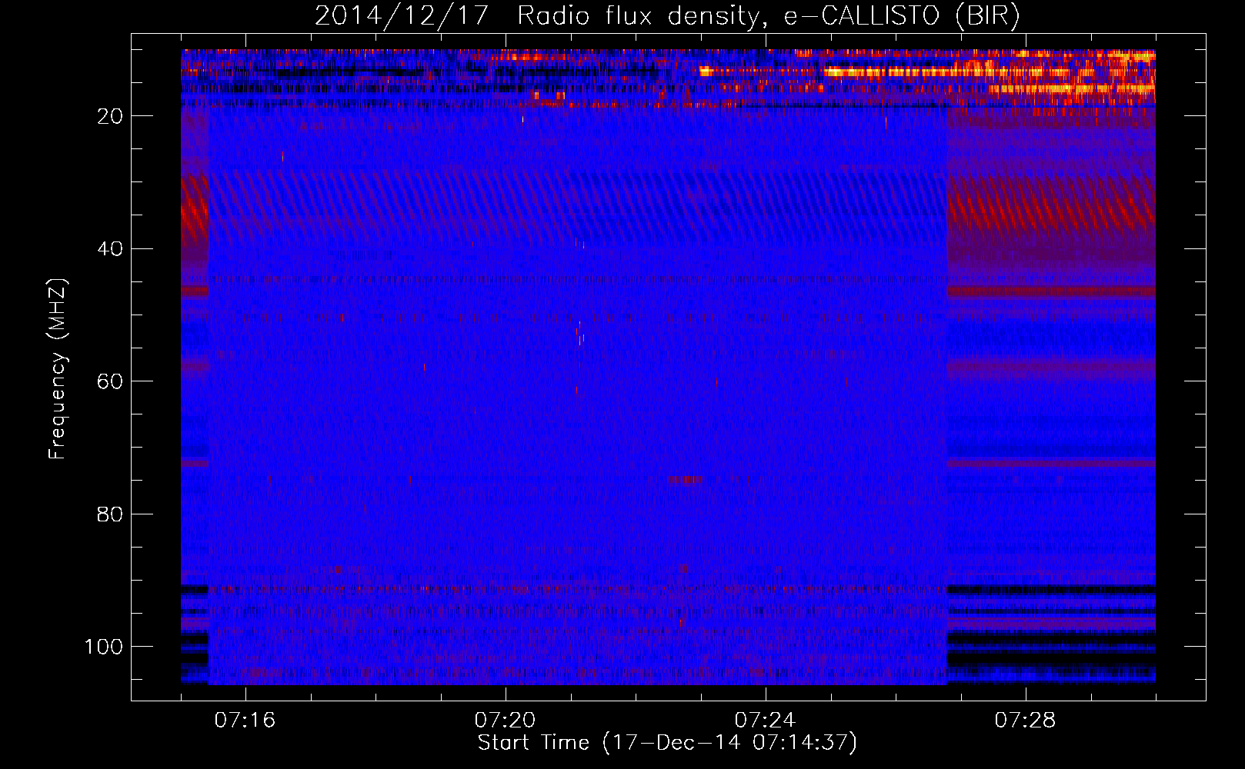The width and height of the screenshot is (1245, 769).
Task: Click the 'Frequency (MHZ)' axis label
Action: pyautogui.click(x=58, y=368)
